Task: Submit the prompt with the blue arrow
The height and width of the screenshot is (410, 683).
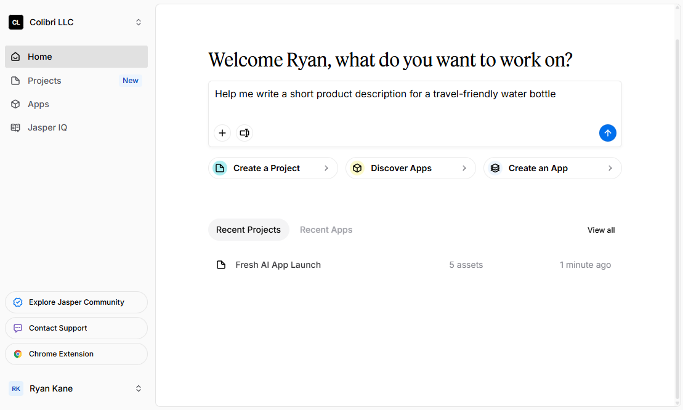Action: 608,133
